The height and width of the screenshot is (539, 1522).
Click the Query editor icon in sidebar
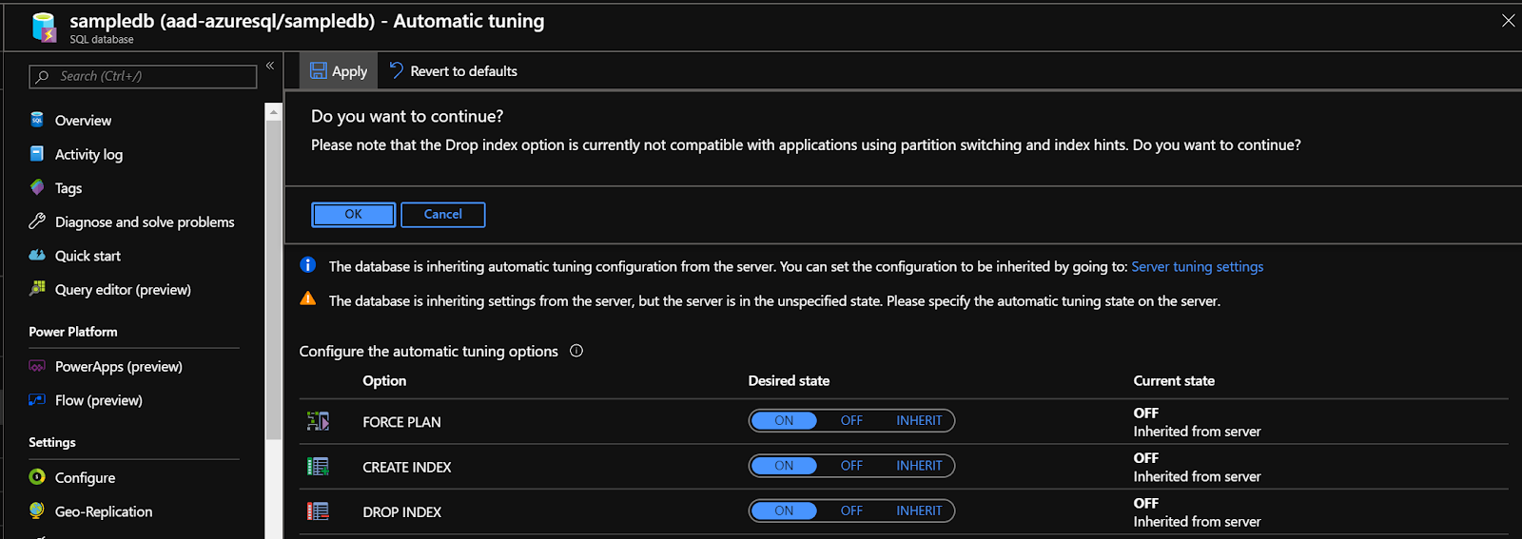37,289
